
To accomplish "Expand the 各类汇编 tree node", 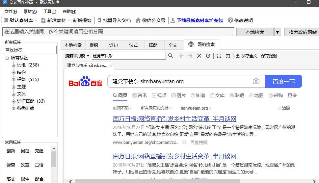I will pyautogui.click(x=13, y=109).
